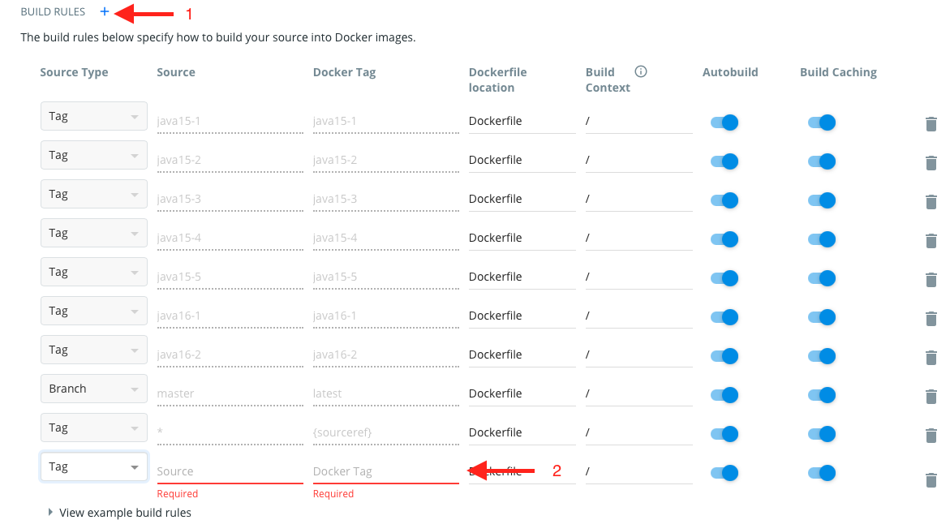
Task: Disable Autobuild for the java15-1 rule
Action: (x=724, y=122)
